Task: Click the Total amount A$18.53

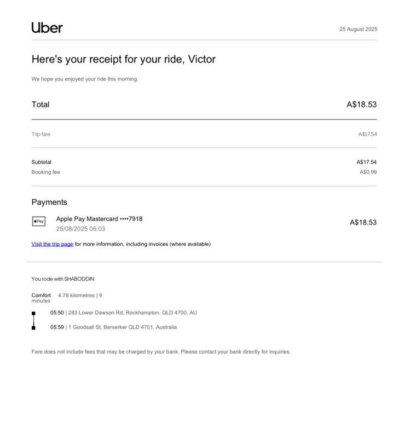Action: click(x=362, y=105)
